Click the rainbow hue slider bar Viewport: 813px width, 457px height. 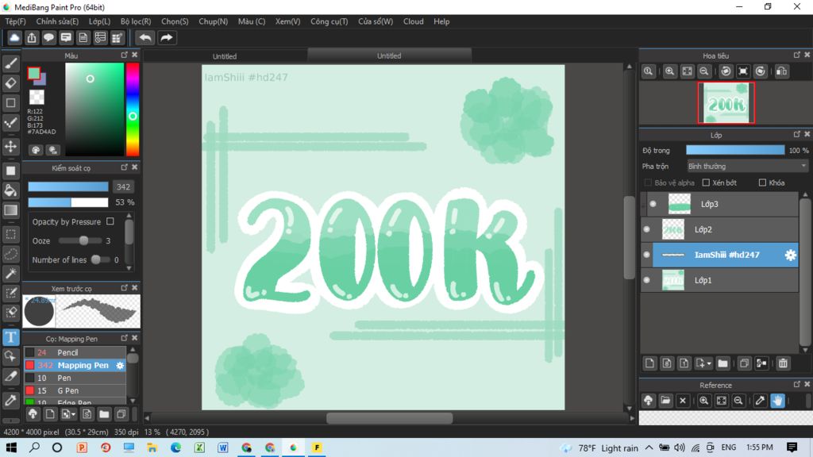pyautogui.click(x=133, y=109)
